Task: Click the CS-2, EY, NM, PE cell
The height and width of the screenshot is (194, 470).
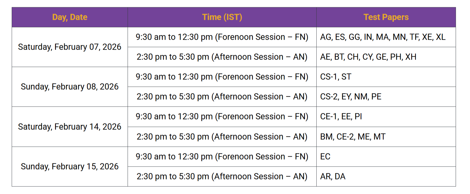Action: [351, 97]
